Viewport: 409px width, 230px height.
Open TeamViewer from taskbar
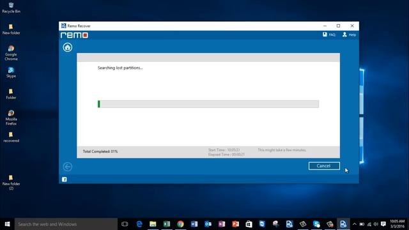[x=262, y=224]
